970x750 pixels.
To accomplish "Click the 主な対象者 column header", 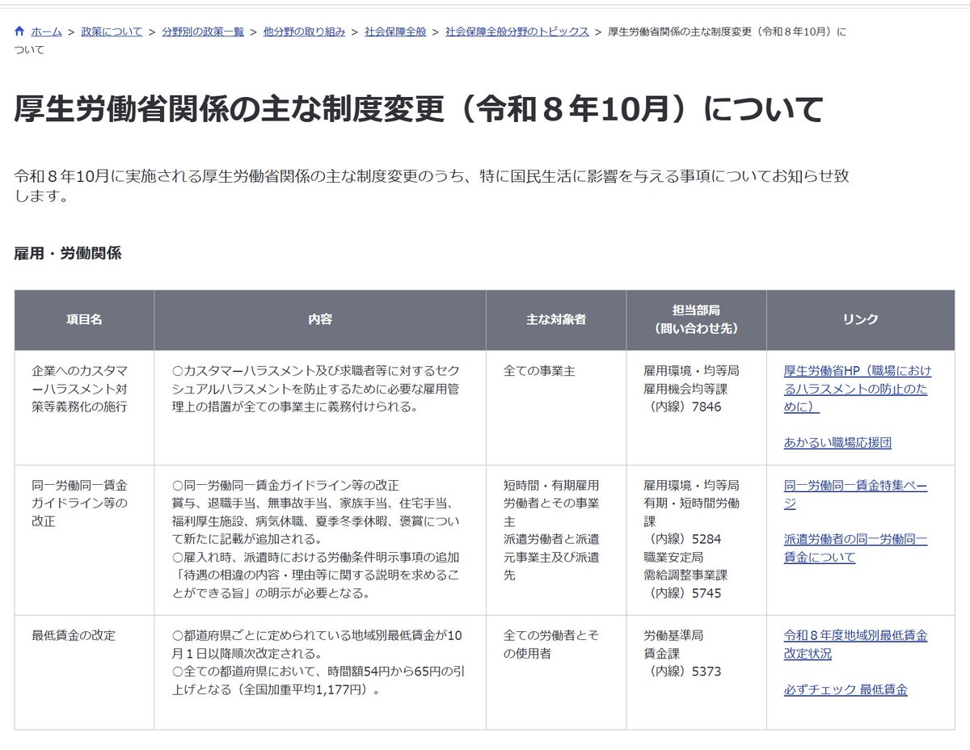I will 556,320.
